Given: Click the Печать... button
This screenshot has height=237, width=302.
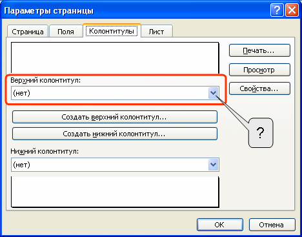Looking at the screenshot, I should pyautogui.click(x=259, y=50).
